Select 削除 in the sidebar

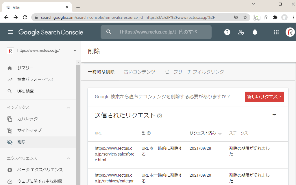point(38,142)
